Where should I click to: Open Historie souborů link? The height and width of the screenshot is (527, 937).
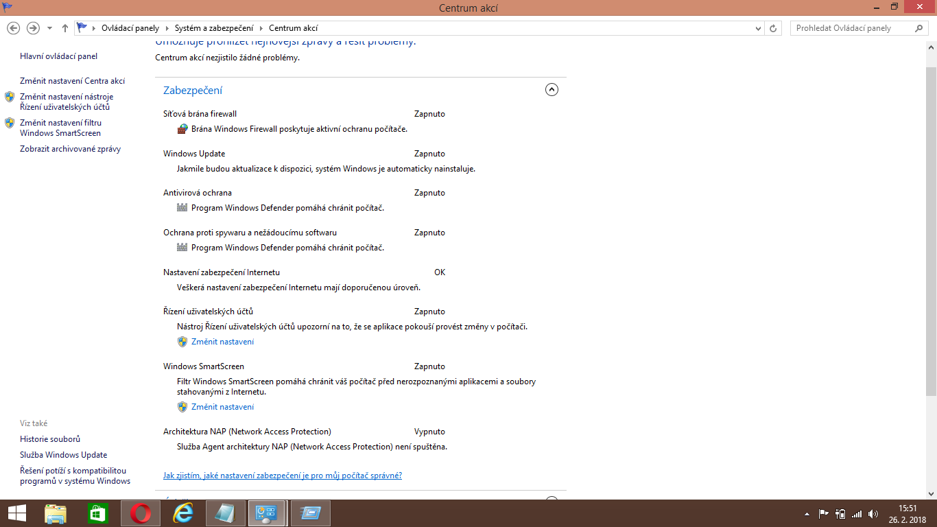pyautogui.click(x=50, y=439)
